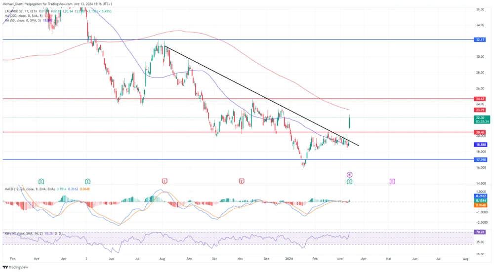Click the green earnings marker near February 2023

(x=41, y=182)
